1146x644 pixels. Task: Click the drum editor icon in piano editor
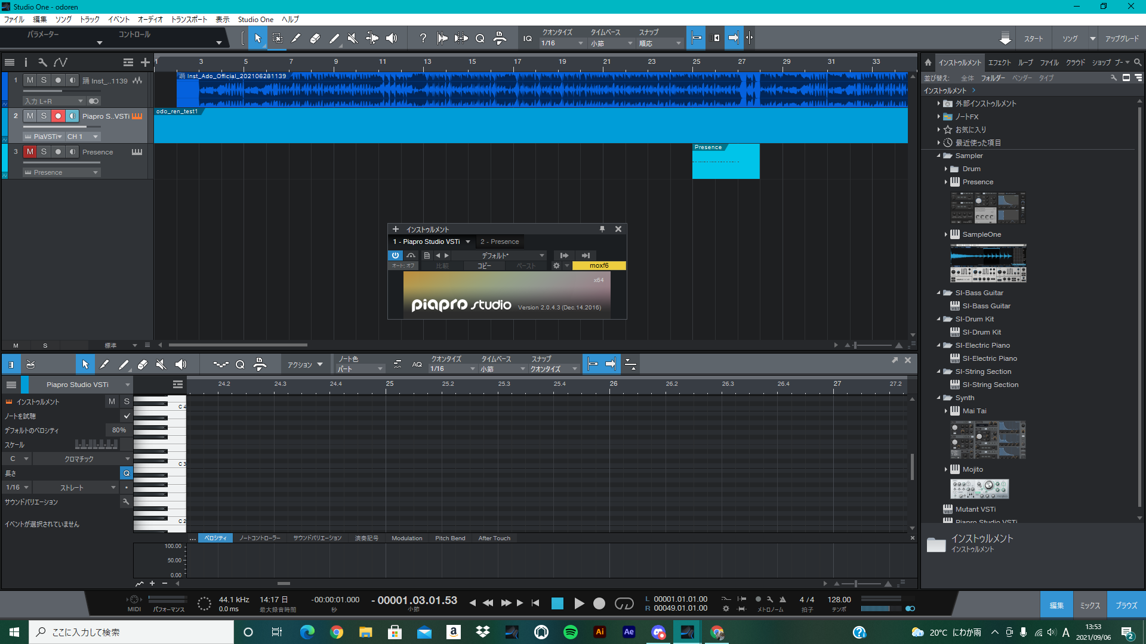click(30, 364)
